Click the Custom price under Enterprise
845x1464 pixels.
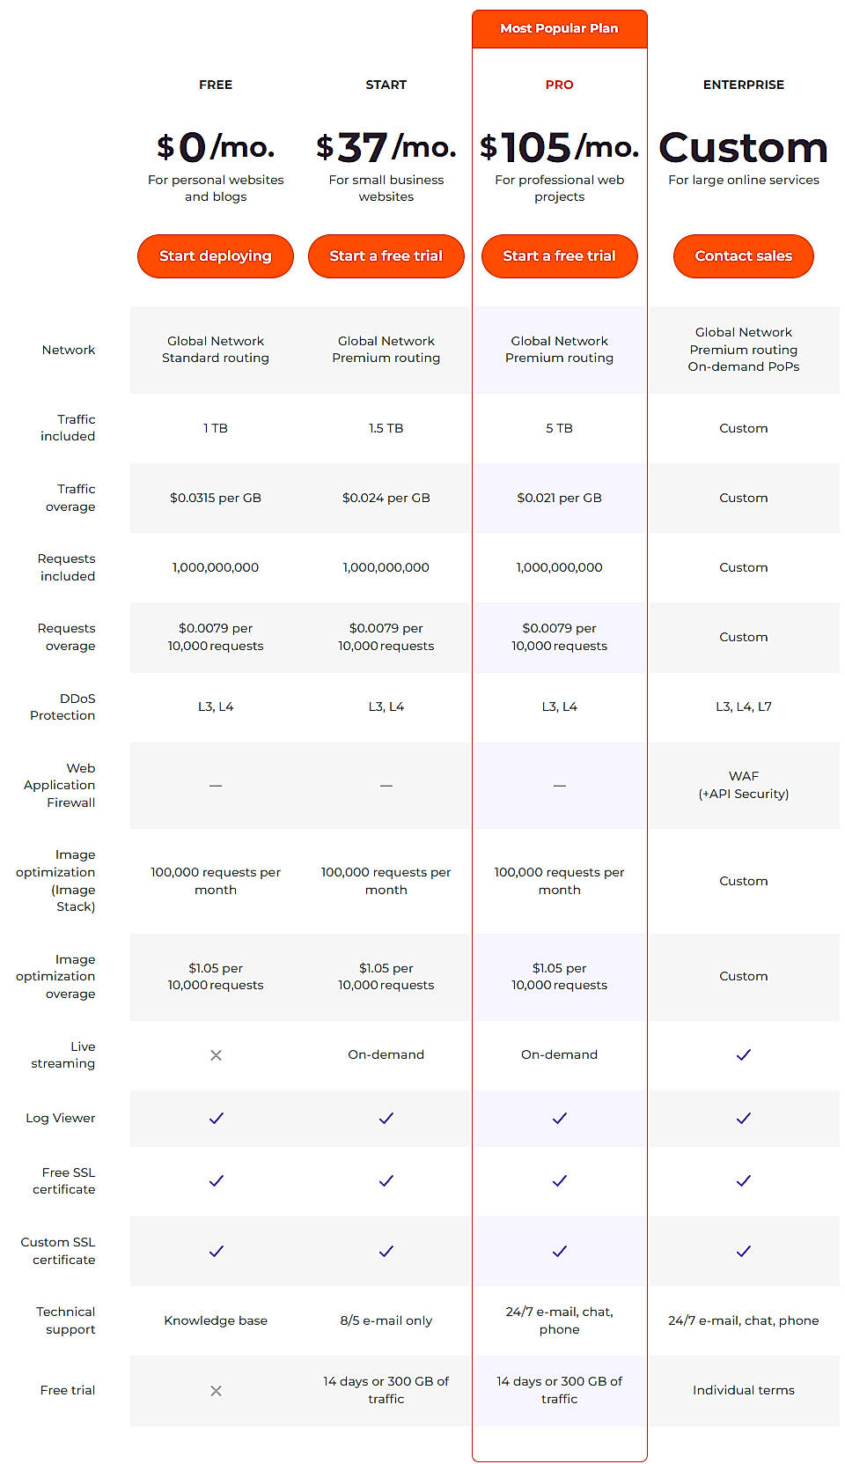click(744, 148)
